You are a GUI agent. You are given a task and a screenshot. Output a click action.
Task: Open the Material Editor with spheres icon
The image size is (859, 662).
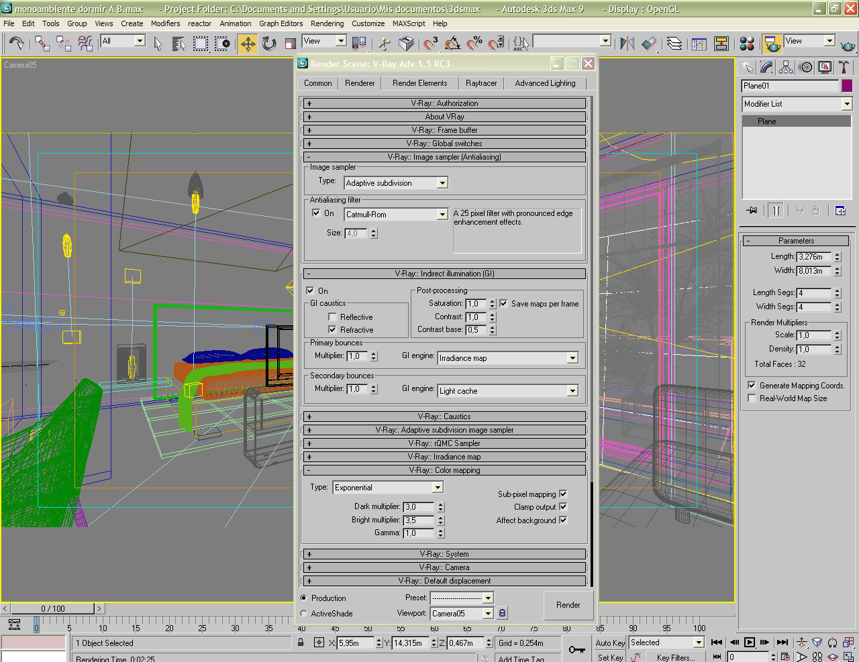[x=747, y=44]
